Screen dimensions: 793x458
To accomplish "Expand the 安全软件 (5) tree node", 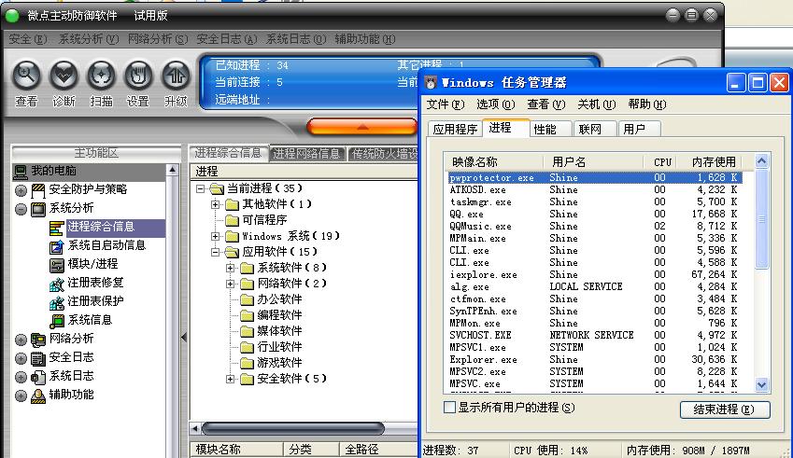I will click(231, 379).
